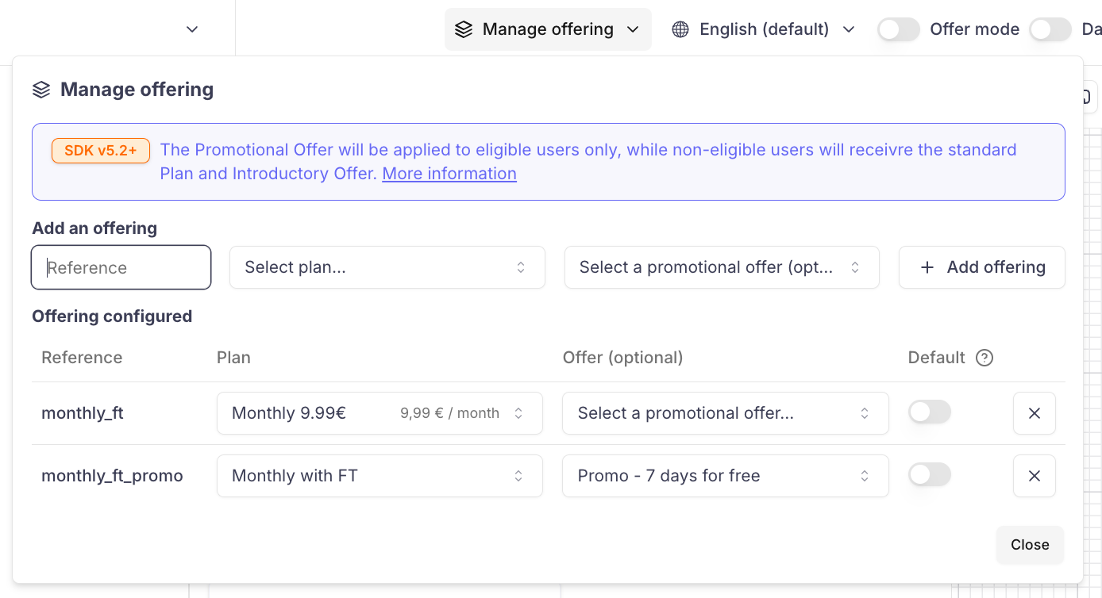Change the Monthly 9.99€ plan dropdown

tap(379, 413)
